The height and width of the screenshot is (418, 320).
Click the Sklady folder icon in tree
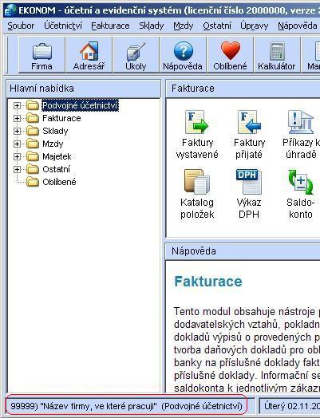coord(33,131)
